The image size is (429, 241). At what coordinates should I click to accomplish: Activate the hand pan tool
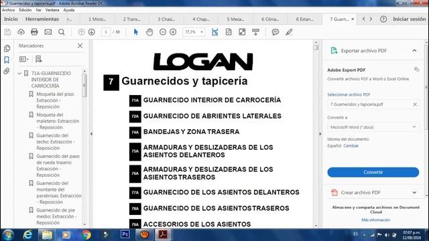click(149, 32)
